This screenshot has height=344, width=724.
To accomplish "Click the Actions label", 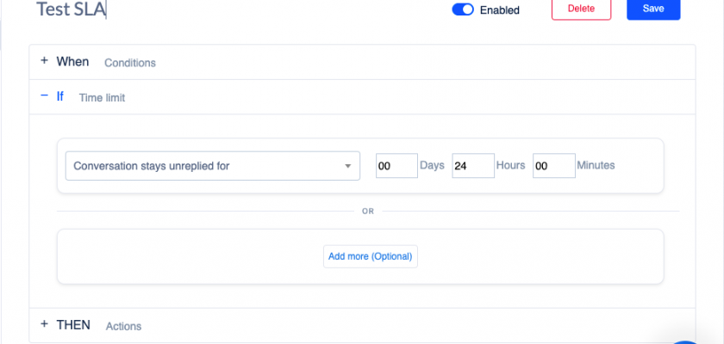I will 123,326.
